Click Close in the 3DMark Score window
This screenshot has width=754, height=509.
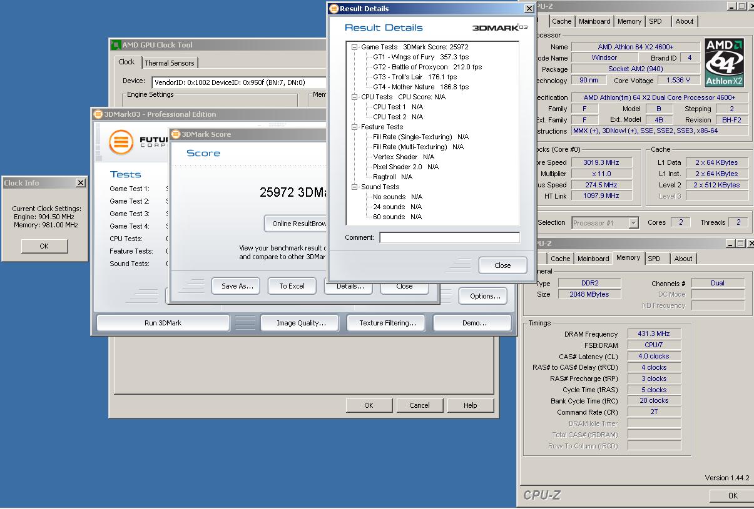[404, 287]
